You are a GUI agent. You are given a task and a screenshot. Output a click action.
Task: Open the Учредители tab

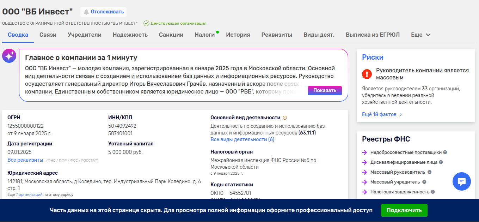[85, 35]
